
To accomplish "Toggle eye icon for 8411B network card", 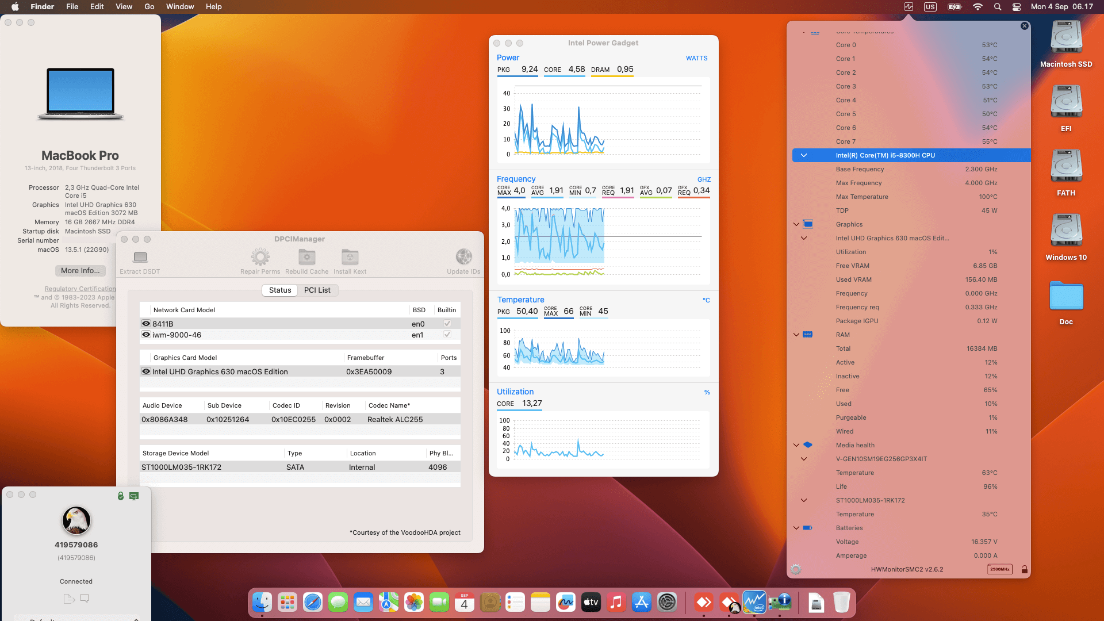I will [x=146, y=324].
